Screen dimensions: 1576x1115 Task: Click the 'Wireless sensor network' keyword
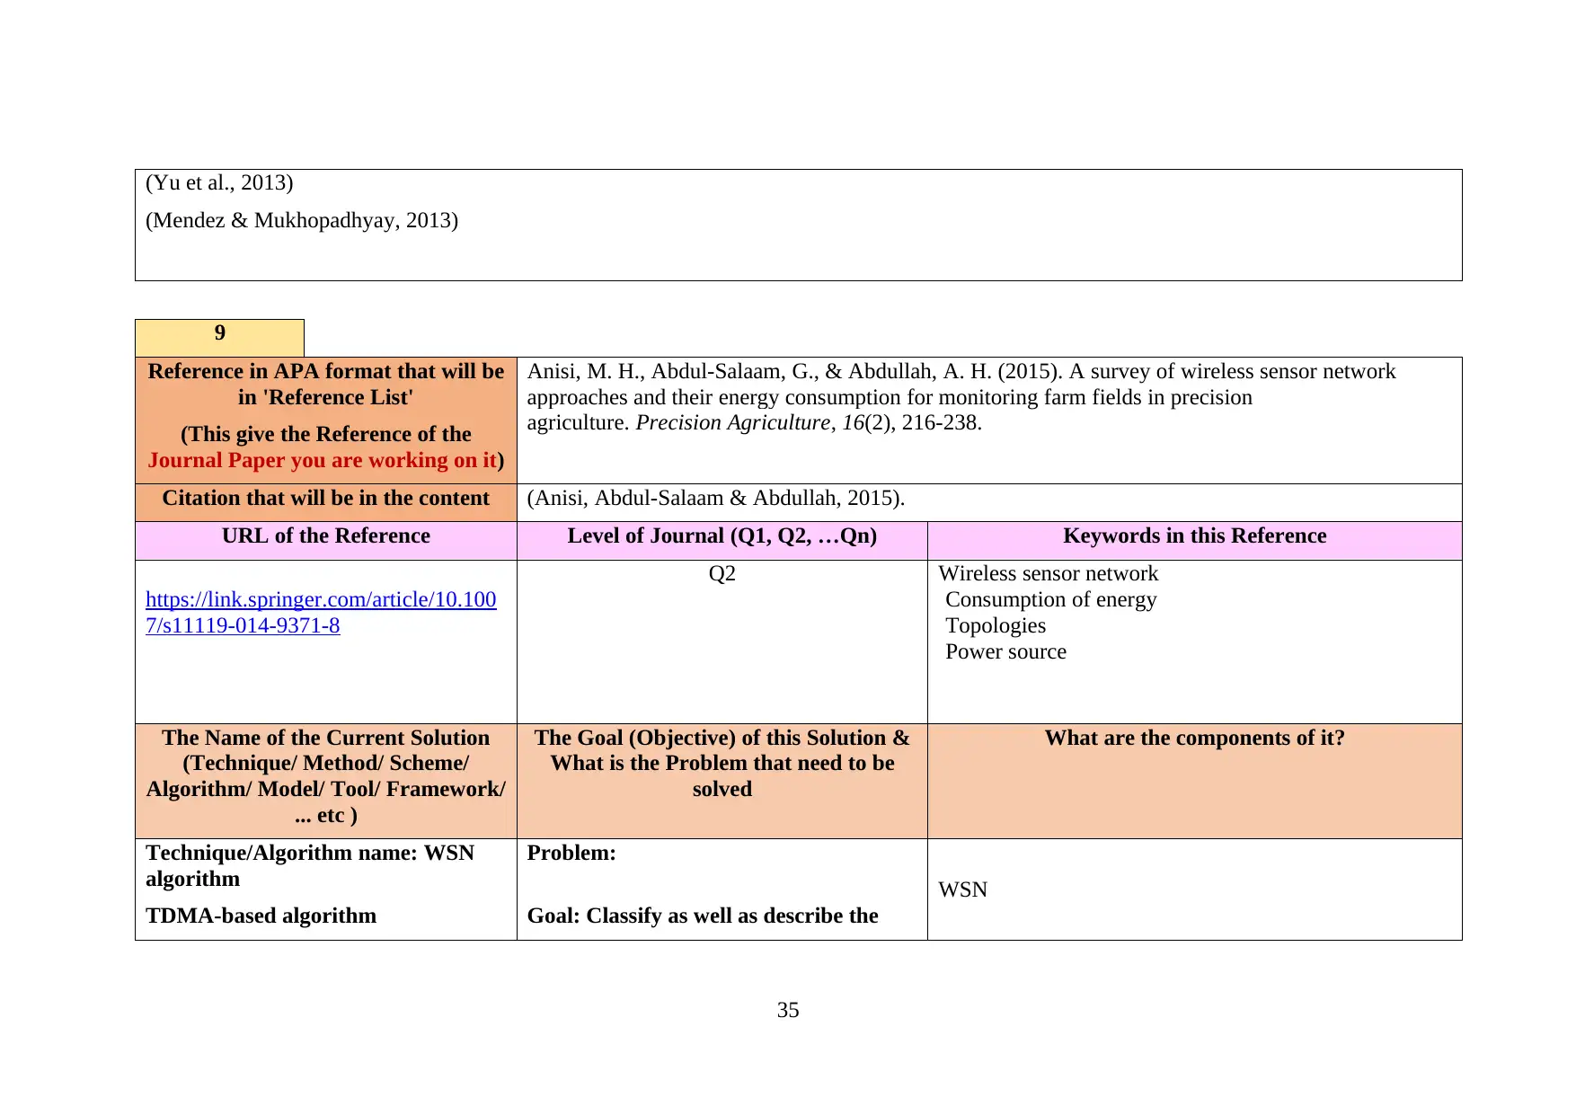point(1049,573)
